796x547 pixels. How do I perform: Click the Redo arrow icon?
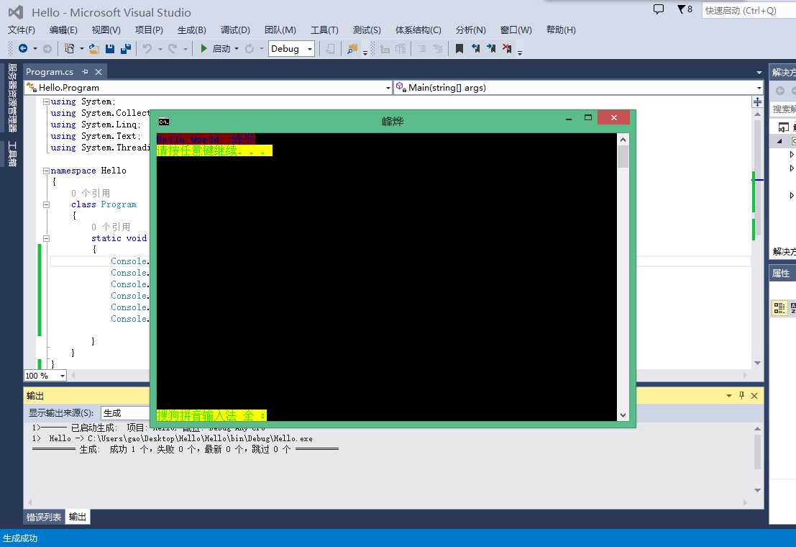[x=173, y=48]
